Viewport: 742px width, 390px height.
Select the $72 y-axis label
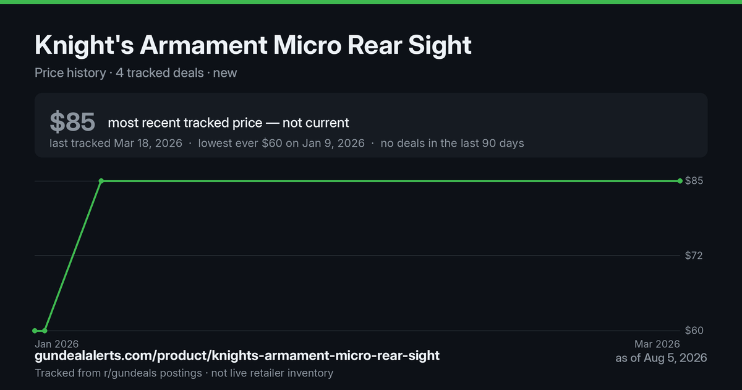pyautogui.click(x=694, y=256)
